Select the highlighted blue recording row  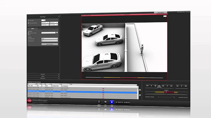point(82,92)
